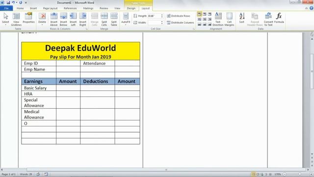The height and width of the screenshot is (177, 314).
Task: Adjust the Height spinner arrows
Action: coord(162,16)
